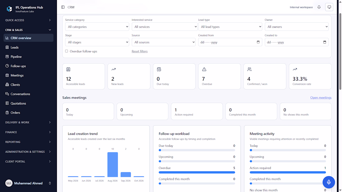
Task: Go to Follow-ups in the sidebar
Action: point(28,66)
